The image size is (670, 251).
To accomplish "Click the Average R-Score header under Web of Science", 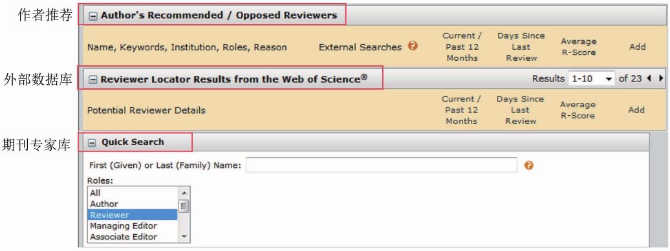I will coord(578,110).
